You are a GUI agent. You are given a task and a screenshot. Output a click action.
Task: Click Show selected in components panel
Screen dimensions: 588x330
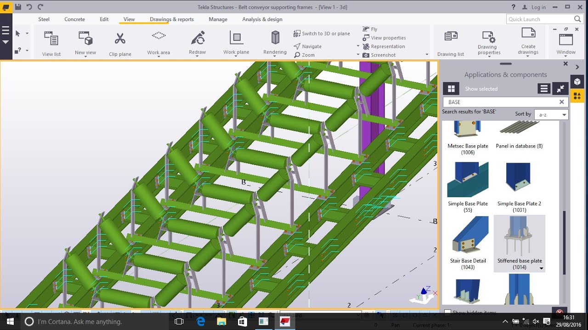(x=481, y=89)
